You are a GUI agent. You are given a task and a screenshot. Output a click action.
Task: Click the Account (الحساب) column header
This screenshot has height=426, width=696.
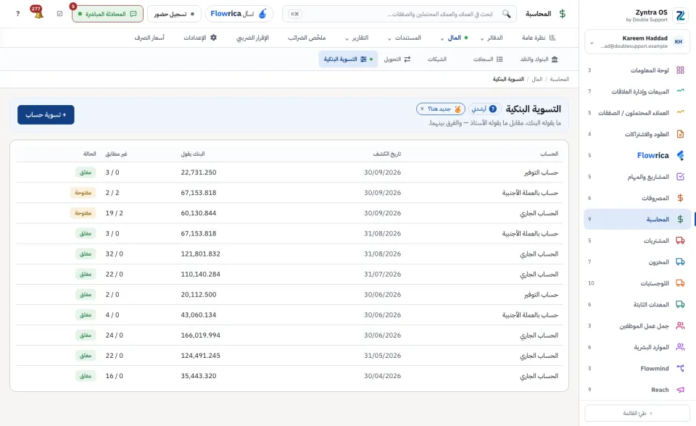[549, 154]
